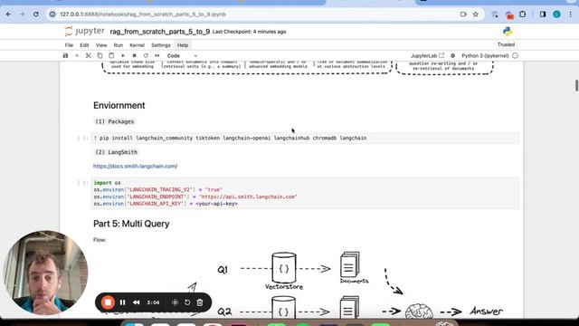The image size is (579, 326).
Task: Open the Help menu
Action: tap(183, 45)
